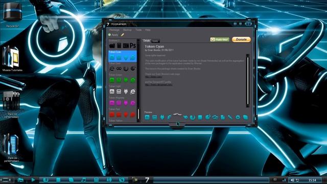The width and height of the screenshot is (327, 184).
Task: Click the yellow Donate button
Action: pos(241,39)
